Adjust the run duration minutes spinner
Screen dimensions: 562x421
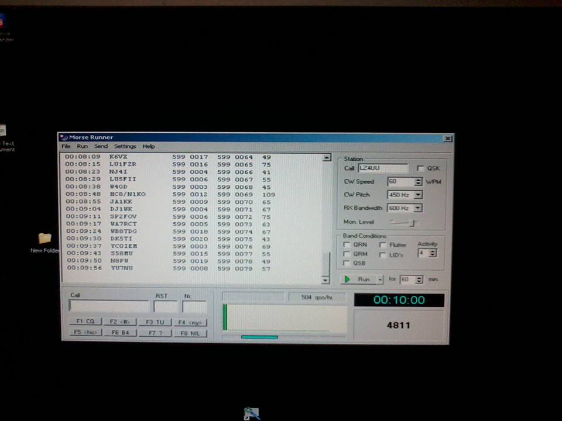[x=419, y=279]
